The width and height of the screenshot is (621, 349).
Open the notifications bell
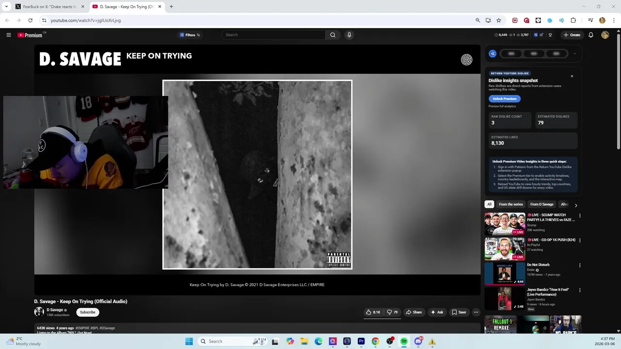tap(591, 35)
